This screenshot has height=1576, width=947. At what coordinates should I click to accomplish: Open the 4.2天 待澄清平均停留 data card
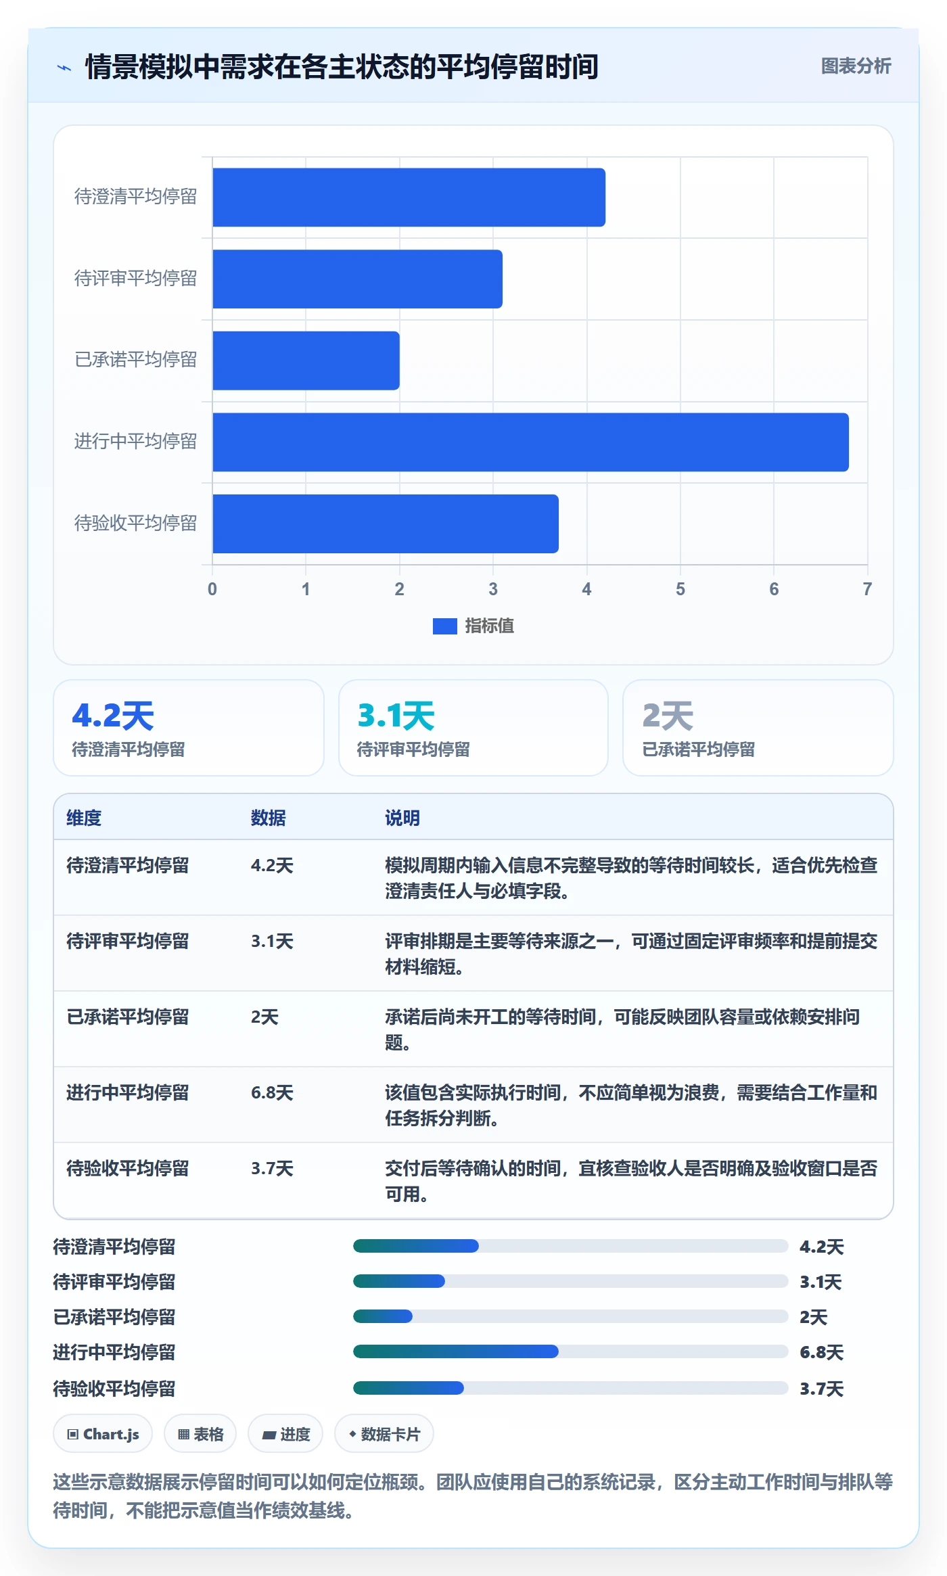click(x=189, y=728)
